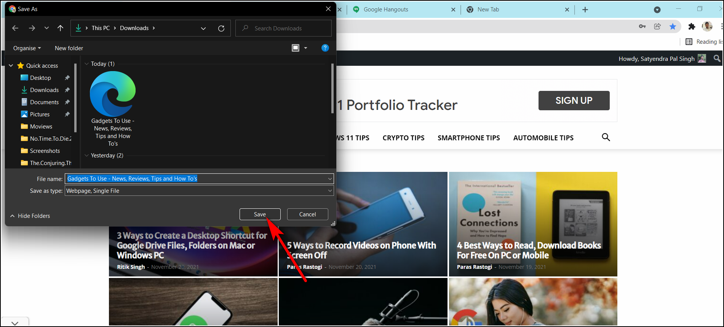Open 4 Best Ways to Read Books article
The width and height of the screenshot is (724, 327).
(x=529, y=250)
